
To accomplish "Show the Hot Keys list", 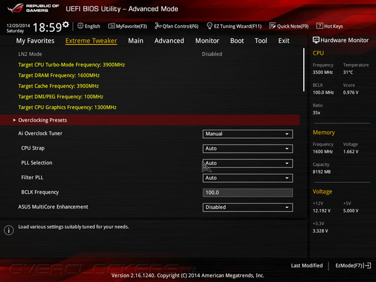I will [x=330, y=26].
